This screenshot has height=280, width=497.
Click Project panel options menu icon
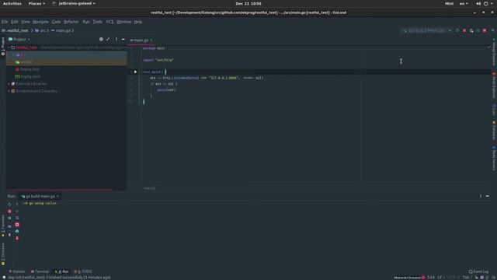pyautogui.click(x=116, y=40)
